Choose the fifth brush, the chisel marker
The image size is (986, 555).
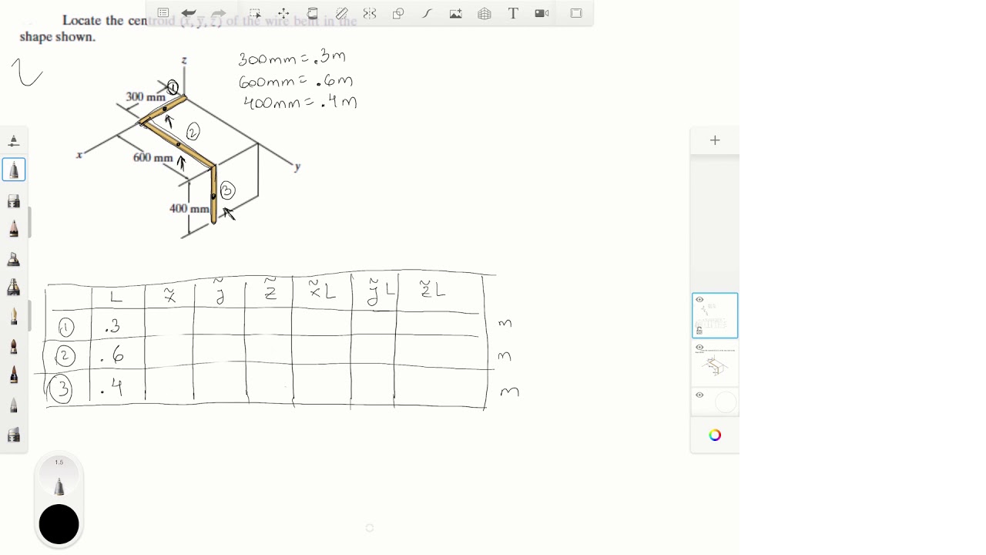coord(14,259)
